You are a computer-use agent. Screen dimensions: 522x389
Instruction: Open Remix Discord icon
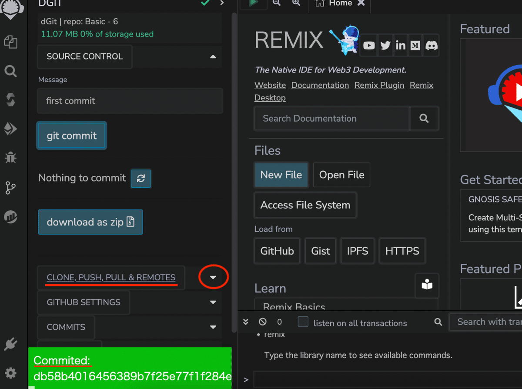(432, 45)
